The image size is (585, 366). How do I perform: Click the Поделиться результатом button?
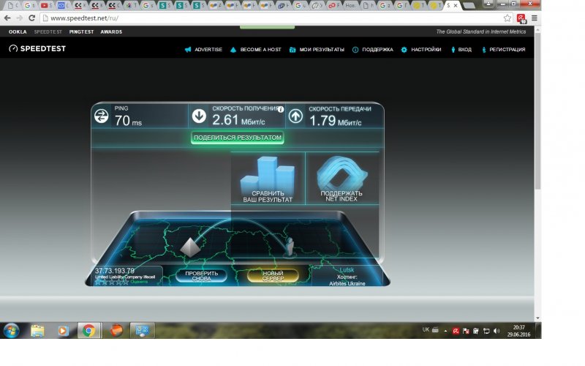[238, 137]
